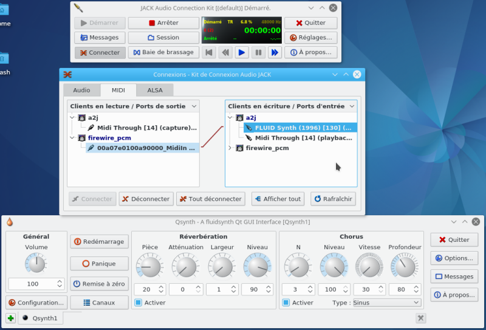The image size is (486, 330).
Task: Click Remise à zéro in Qsynth
Action: click(100, 284)
